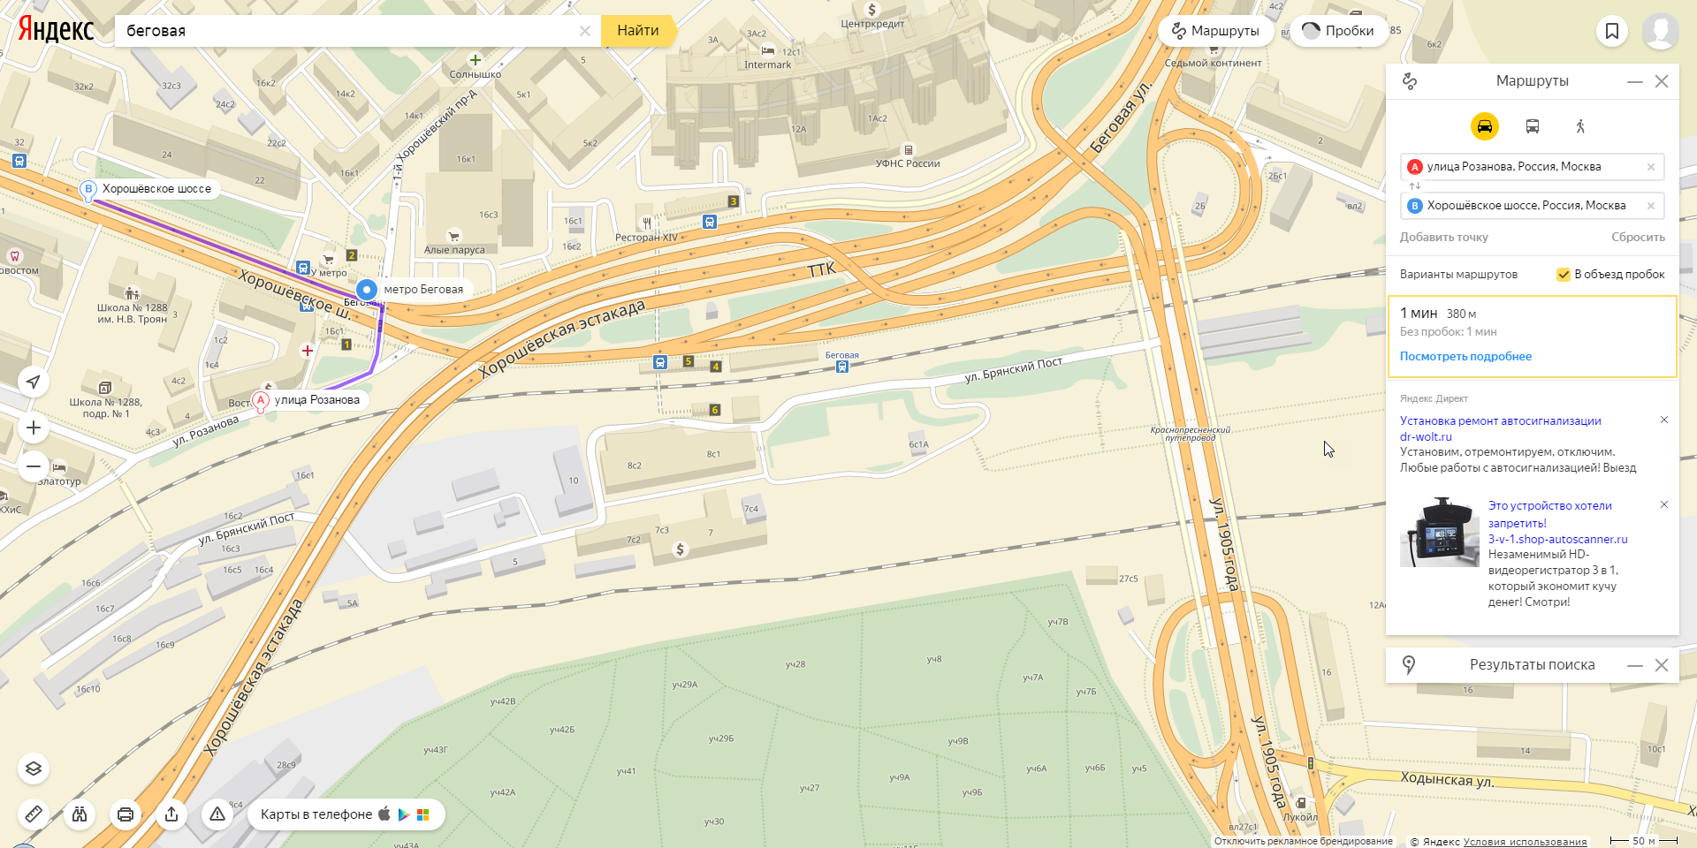Collapse the Результаты поиска panel
1697x848 pixels.
[1635, 665]
